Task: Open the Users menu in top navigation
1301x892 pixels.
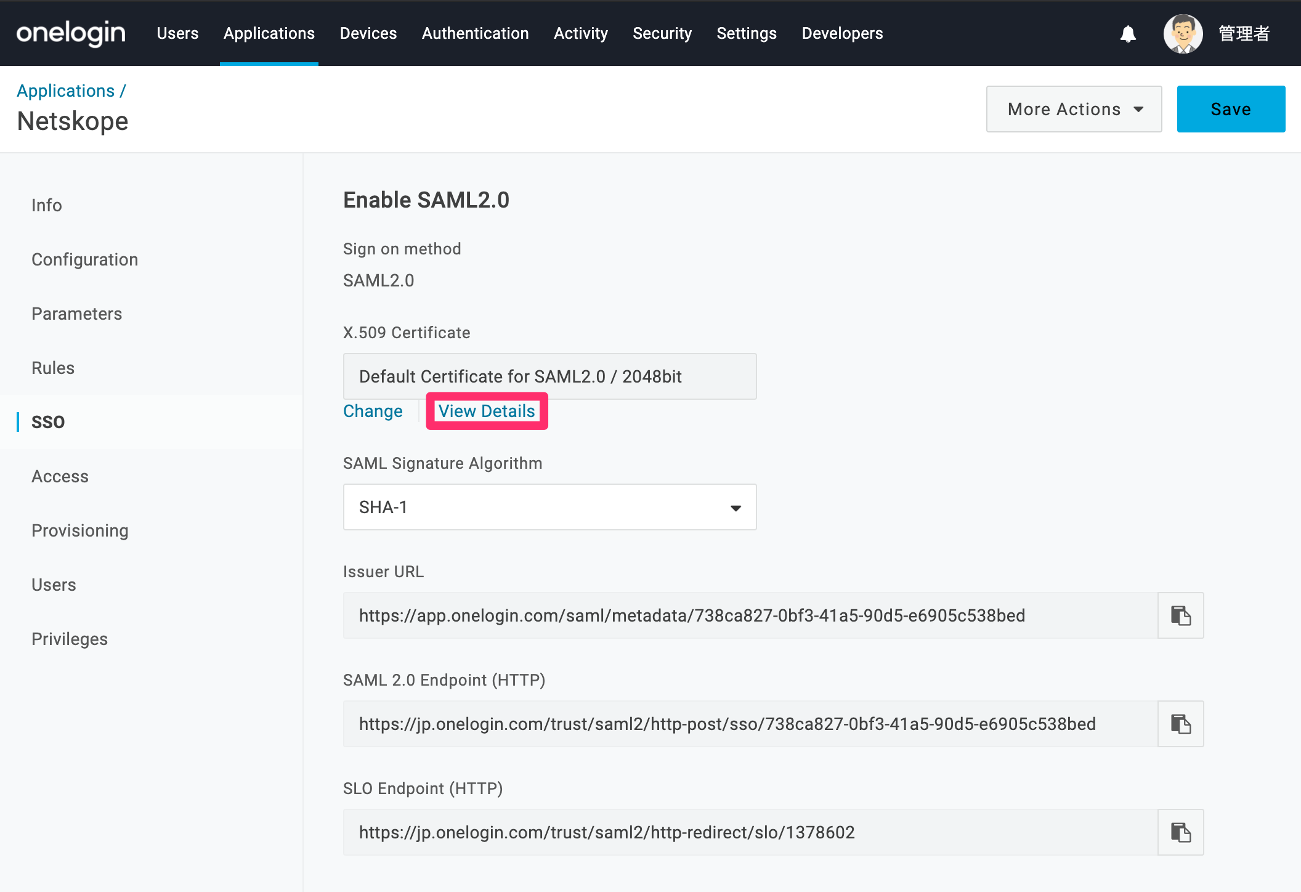Action: pyautogui.click(x=177, y=33)
